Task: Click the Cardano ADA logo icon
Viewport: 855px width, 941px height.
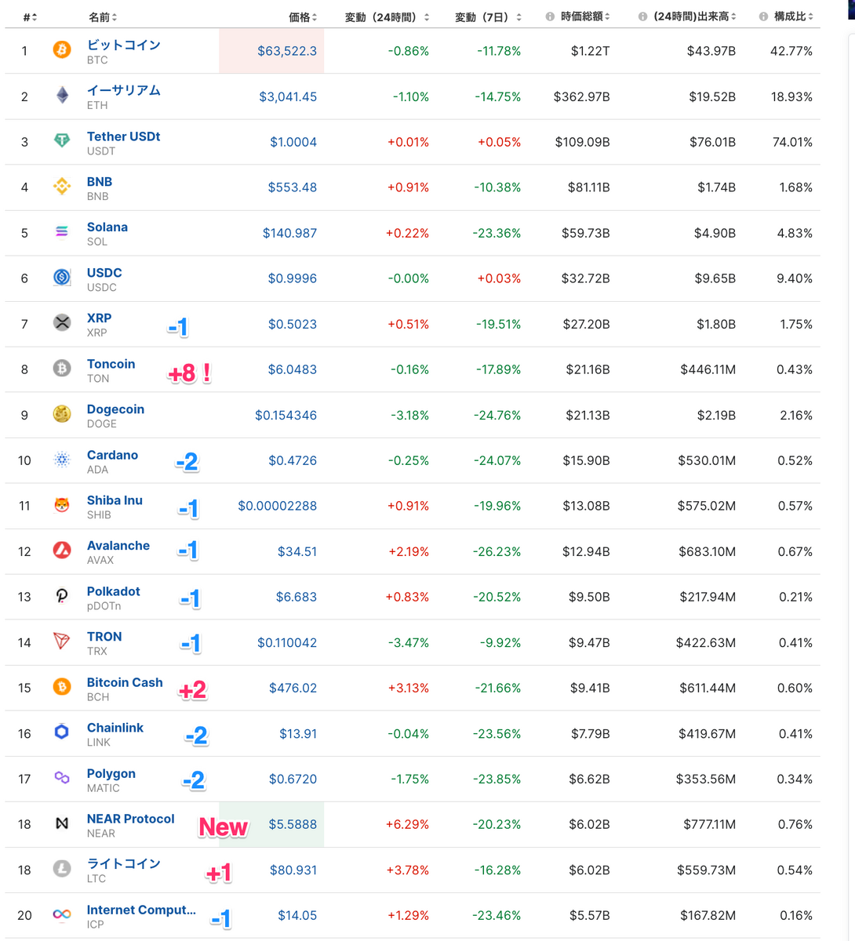Action: tap(61, 460)
